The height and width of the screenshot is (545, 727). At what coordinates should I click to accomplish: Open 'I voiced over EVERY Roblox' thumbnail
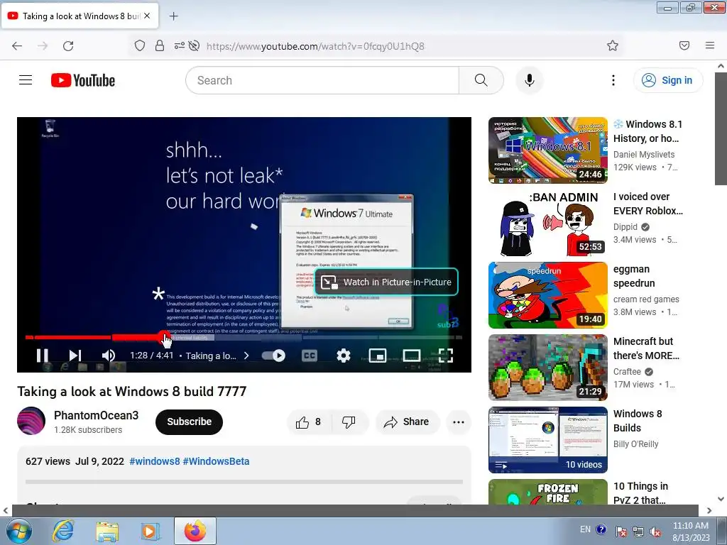pyautogui.click(x=548, y=223)
